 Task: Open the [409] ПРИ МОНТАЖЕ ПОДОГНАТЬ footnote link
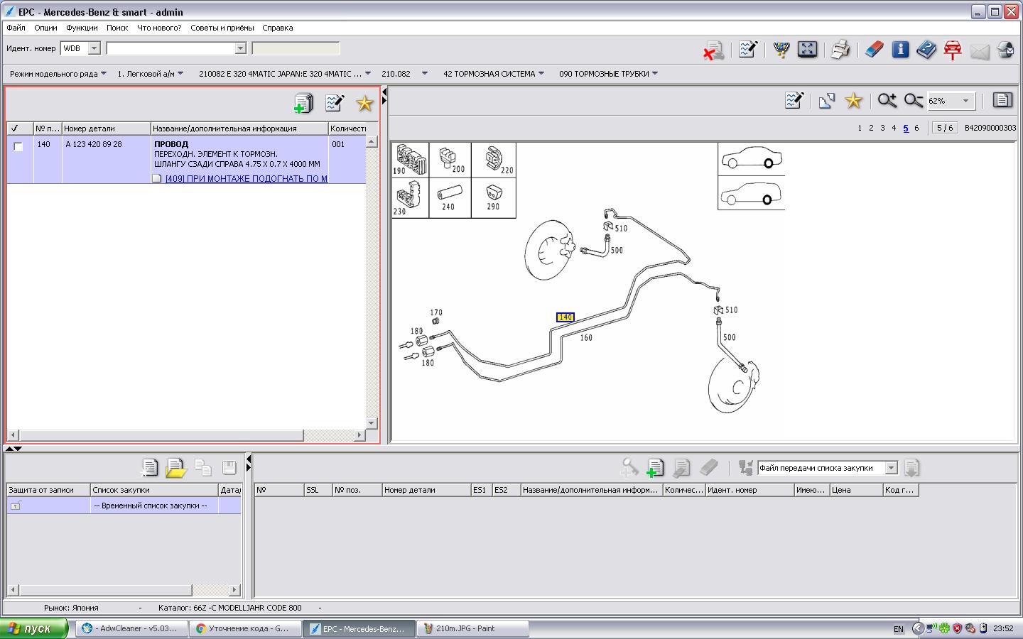point(247,179)
